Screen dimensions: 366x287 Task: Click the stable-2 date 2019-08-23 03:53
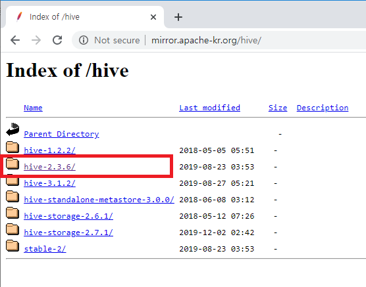pos(217,249)
